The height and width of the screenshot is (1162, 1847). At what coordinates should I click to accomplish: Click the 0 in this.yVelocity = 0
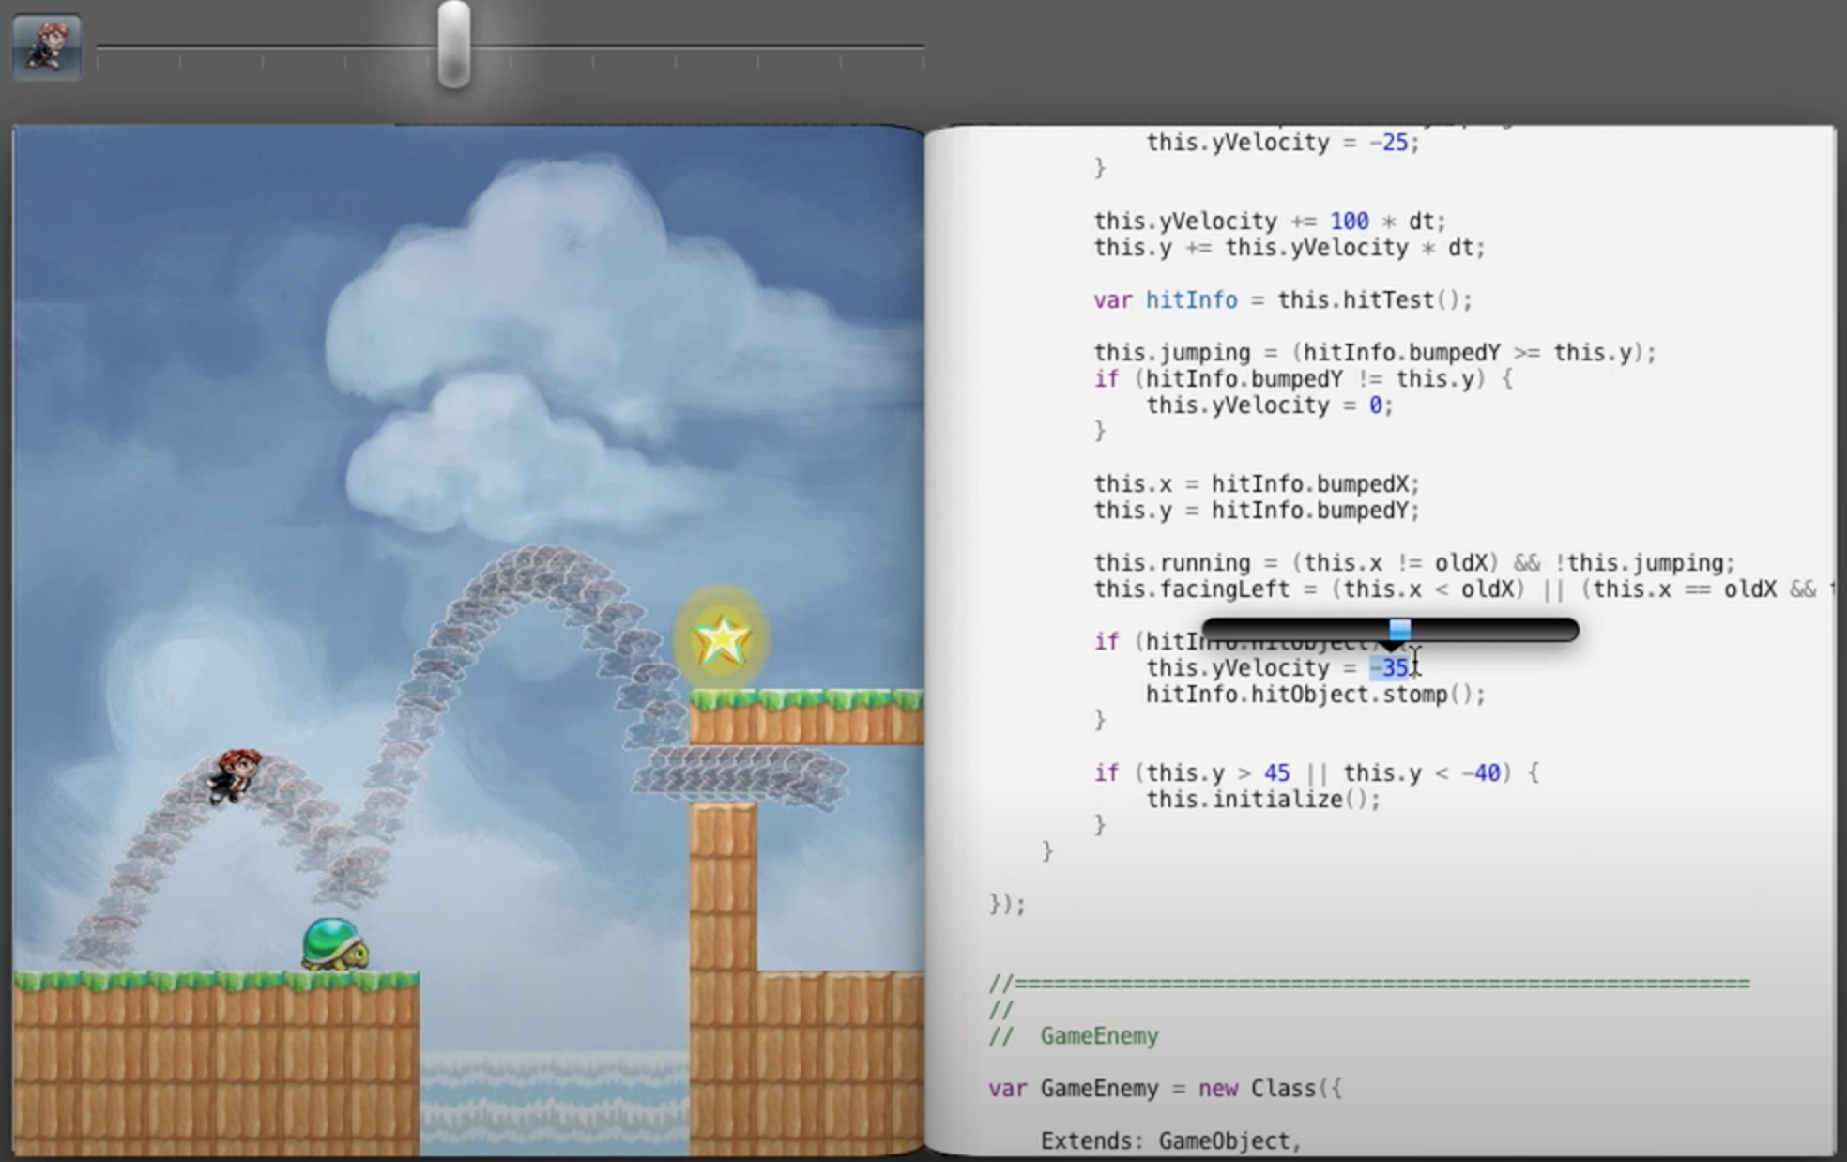click(1375, 405)
